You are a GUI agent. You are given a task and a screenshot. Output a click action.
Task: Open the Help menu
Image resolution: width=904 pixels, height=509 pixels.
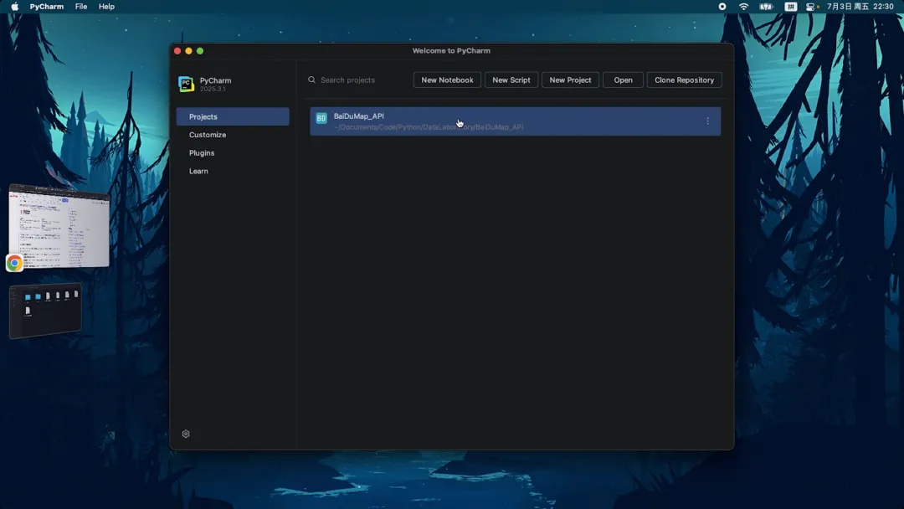click(106, 7)
